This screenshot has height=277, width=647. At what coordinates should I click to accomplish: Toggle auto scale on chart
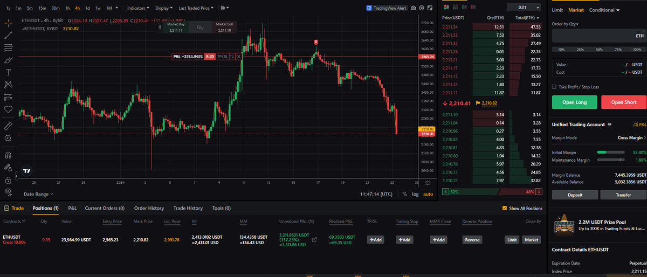tap(428, 194)
